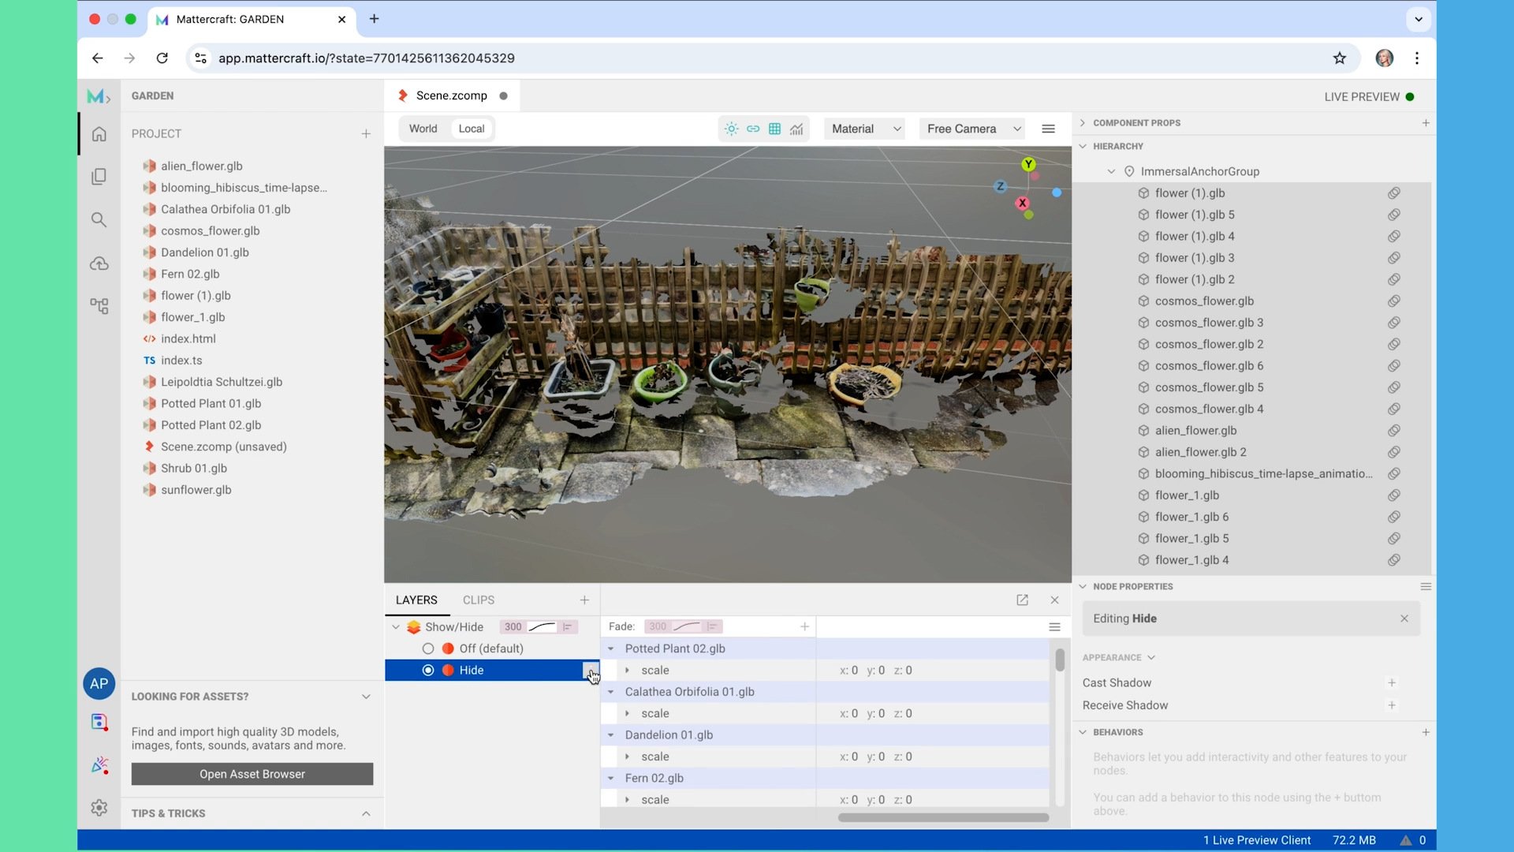The image size is (1514, 852).
Task: Open the viewport hamburger menu
Action: point(1048,129)
